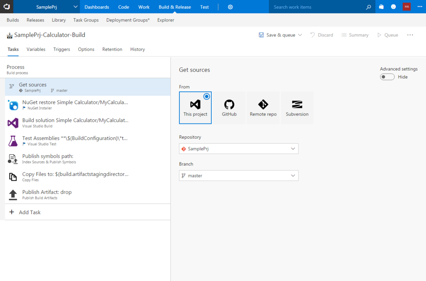Viewport: 426px width, 281px height.
Task: Switch to the Retention tab
Action: 112,49
